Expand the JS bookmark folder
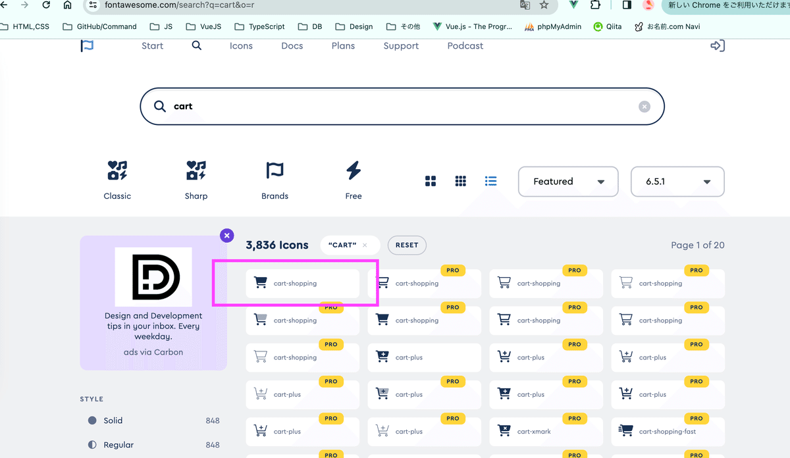Screen dimensions: 790x458 click(161, 27)
